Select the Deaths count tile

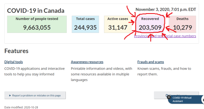coord(182,24)
